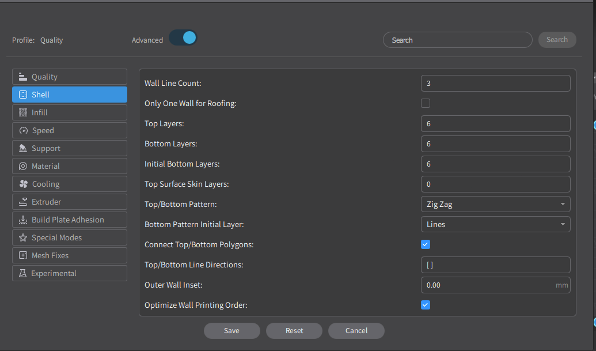Click the Infill pattern icon

pos(23,112)
